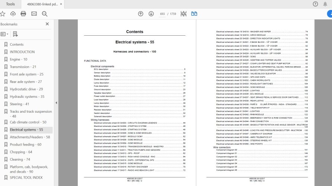Click the find current bookmark icon
Image resolution: width=332 pixels, height=186 pixels.
coord(15,34)
